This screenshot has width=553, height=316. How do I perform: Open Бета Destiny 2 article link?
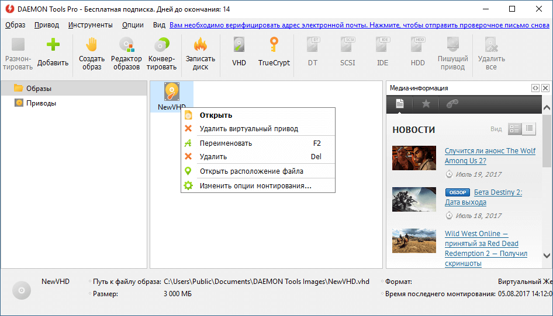point(483,197)
